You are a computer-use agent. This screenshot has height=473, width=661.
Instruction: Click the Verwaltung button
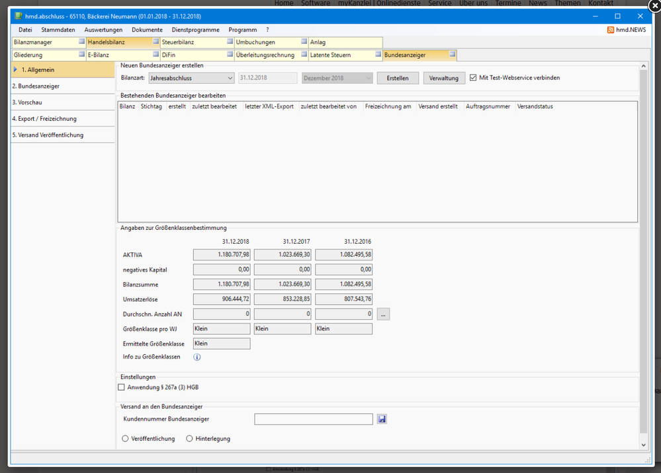click(x=443, y=78)
